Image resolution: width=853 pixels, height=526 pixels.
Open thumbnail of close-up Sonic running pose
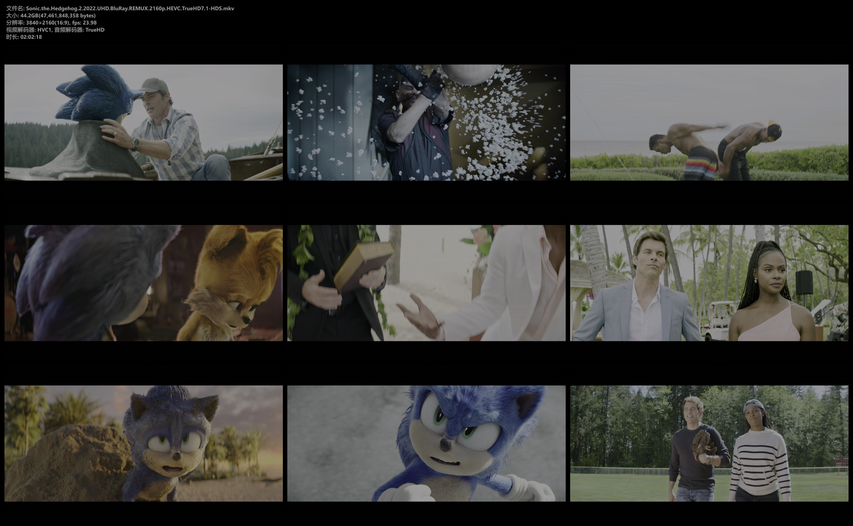(x=426, y=444)
